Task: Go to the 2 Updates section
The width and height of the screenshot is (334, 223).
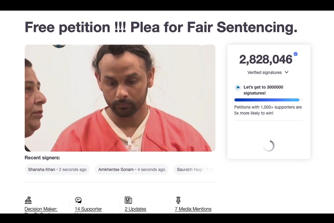Action: [135, 209]
